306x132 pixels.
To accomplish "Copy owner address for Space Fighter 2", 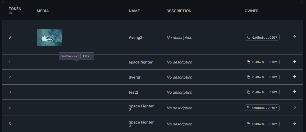I will [262, 108].
